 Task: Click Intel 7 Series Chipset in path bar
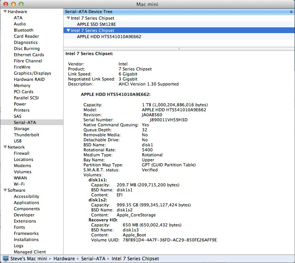tap(135, 259)
